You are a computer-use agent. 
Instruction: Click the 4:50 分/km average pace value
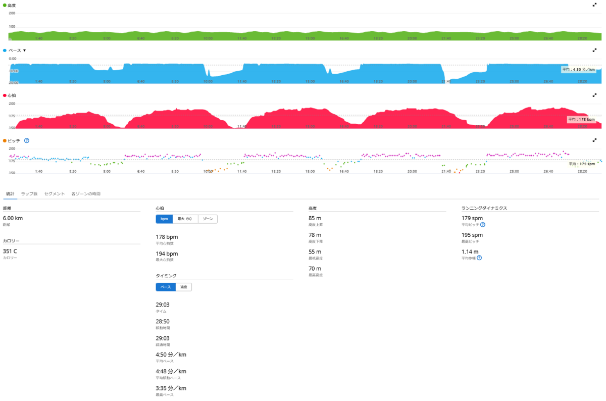click(171, 355)
